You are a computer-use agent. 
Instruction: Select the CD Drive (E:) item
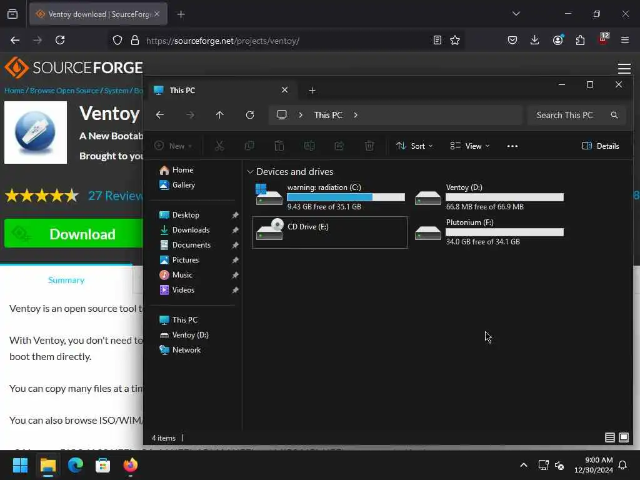click(330, 232)
